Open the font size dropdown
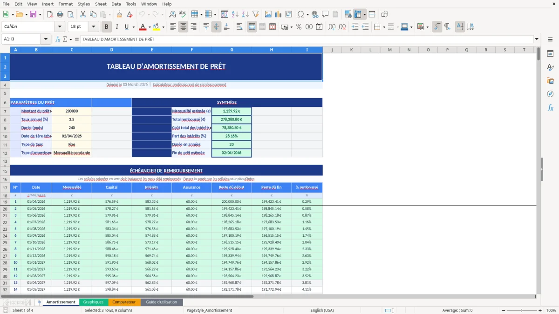 93,27
